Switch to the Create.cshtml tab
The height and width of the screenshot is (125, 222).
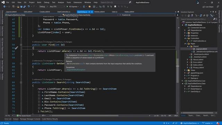click(45, 12)
